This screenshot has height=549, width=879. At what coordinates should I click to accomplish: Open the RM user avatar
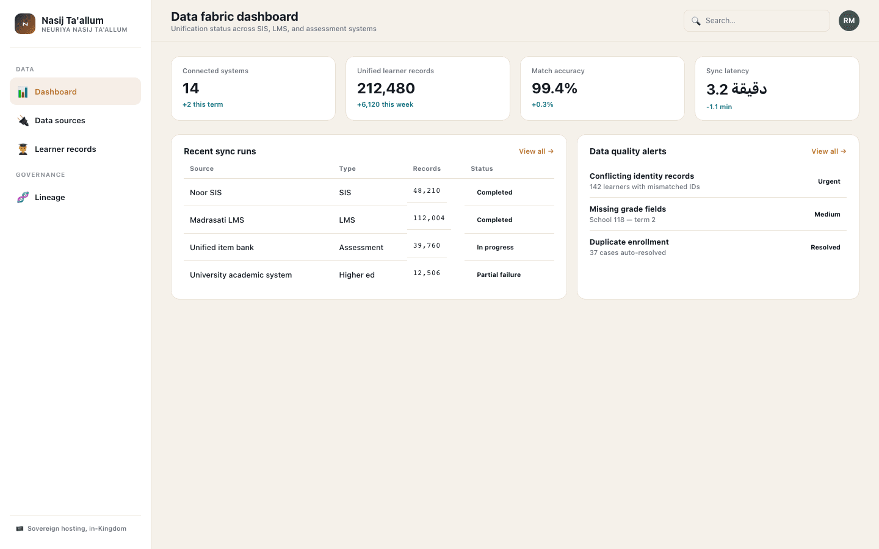pos(849,21)
